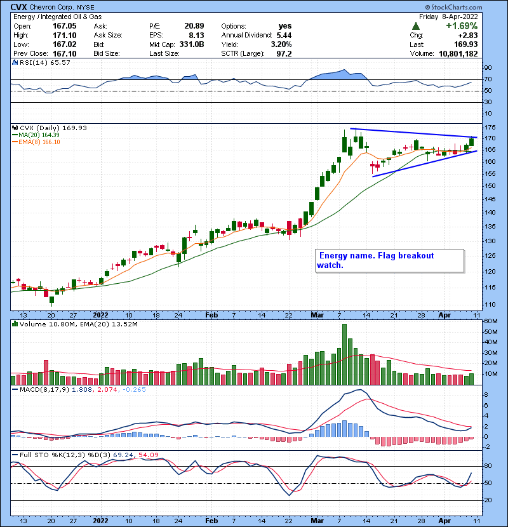
Task: Click the green up-triangle change indicator
Action: (x=415, y=26)
